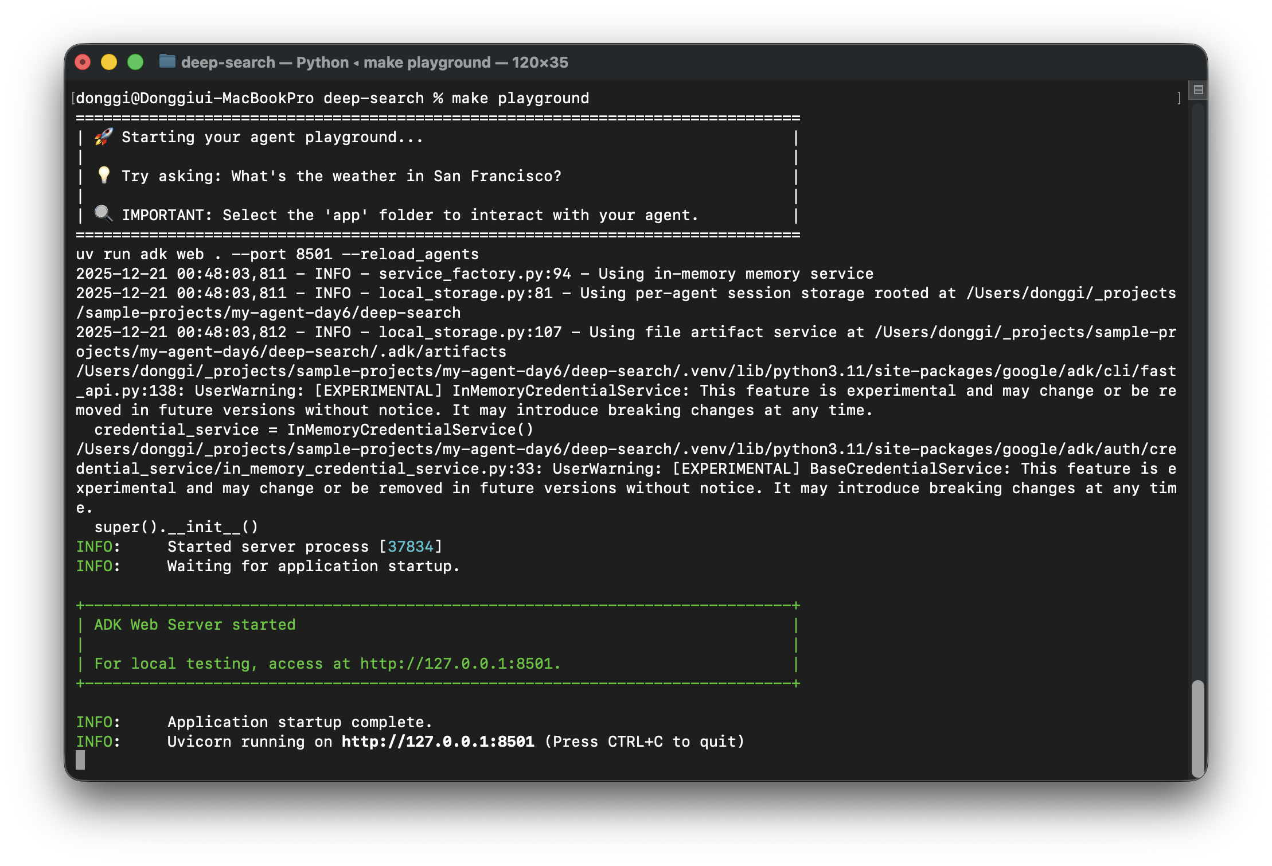Zoom the window with the green button
1272x866 pixels.
tap(135, 62)
